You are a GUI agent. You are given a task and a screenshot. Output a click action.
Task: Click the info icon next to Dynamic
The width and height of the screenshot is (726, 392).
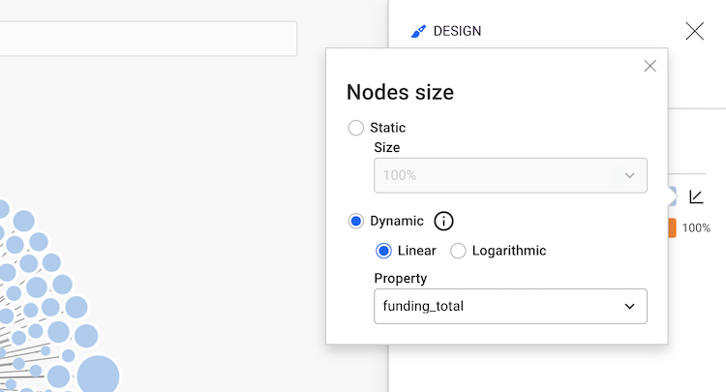click(443, 222)
